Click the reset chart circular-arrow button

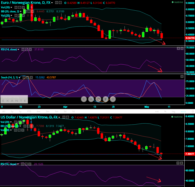98,99
